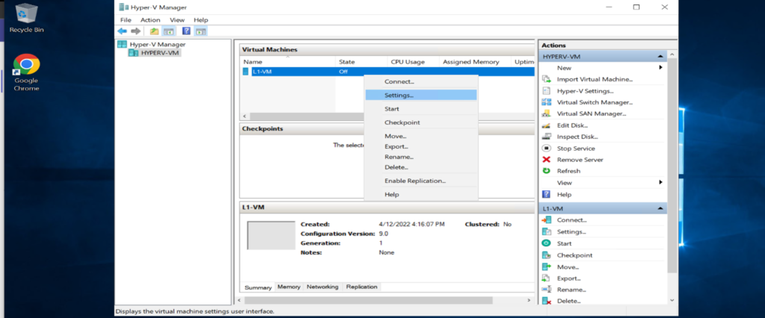Viewport: 765px width, 318px height.
Task: Click Export... icon under L1-VM actions
Action: tap(547, 278)
